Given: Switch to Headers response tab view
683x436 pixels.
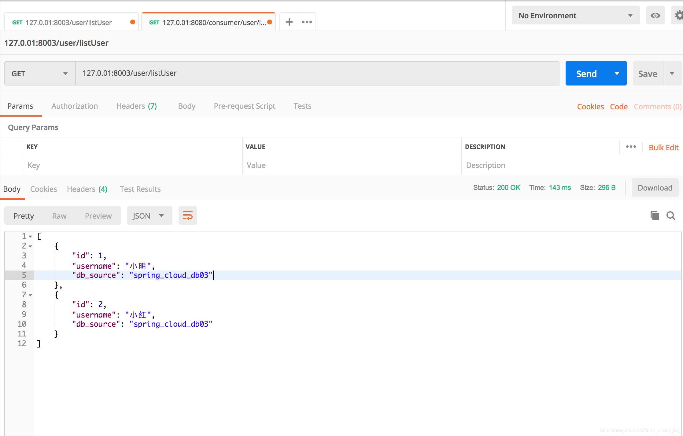Looking at the screenshot, I should point(87,189).
